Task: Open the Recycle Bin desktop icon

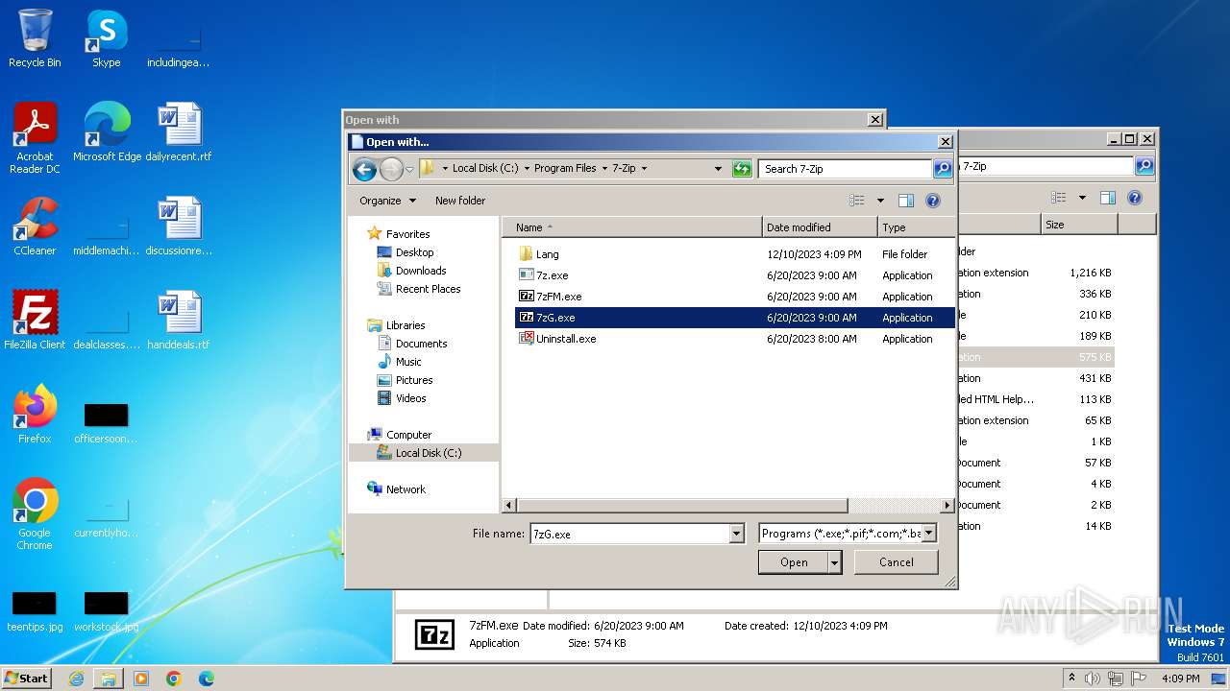Action: coord(35,38)
